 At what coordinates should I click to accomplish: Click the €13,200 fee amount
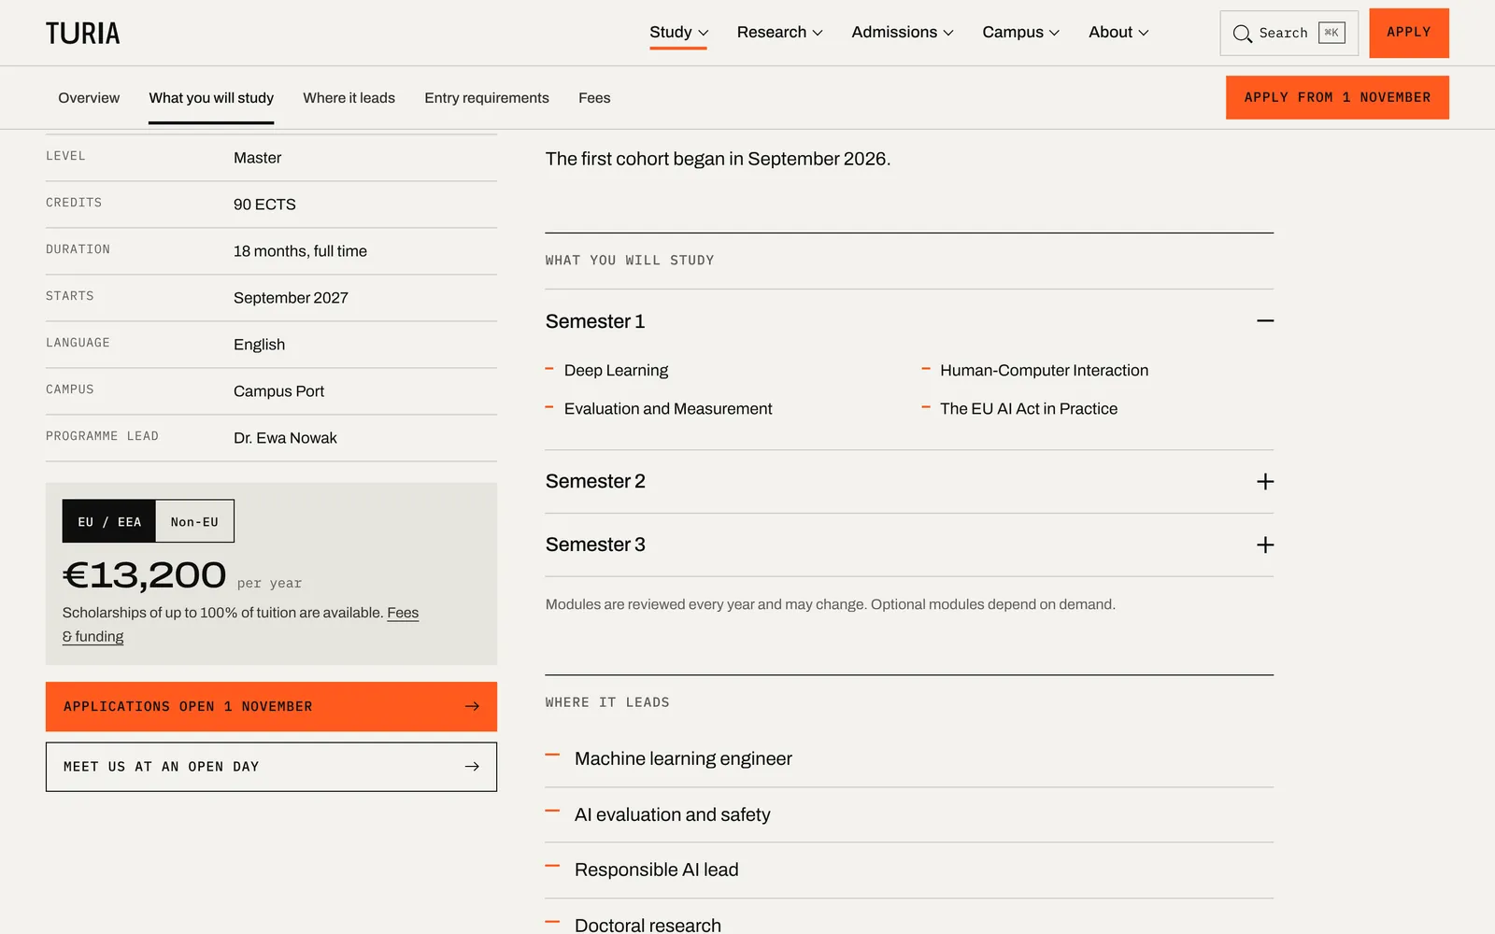coord(144,575)
